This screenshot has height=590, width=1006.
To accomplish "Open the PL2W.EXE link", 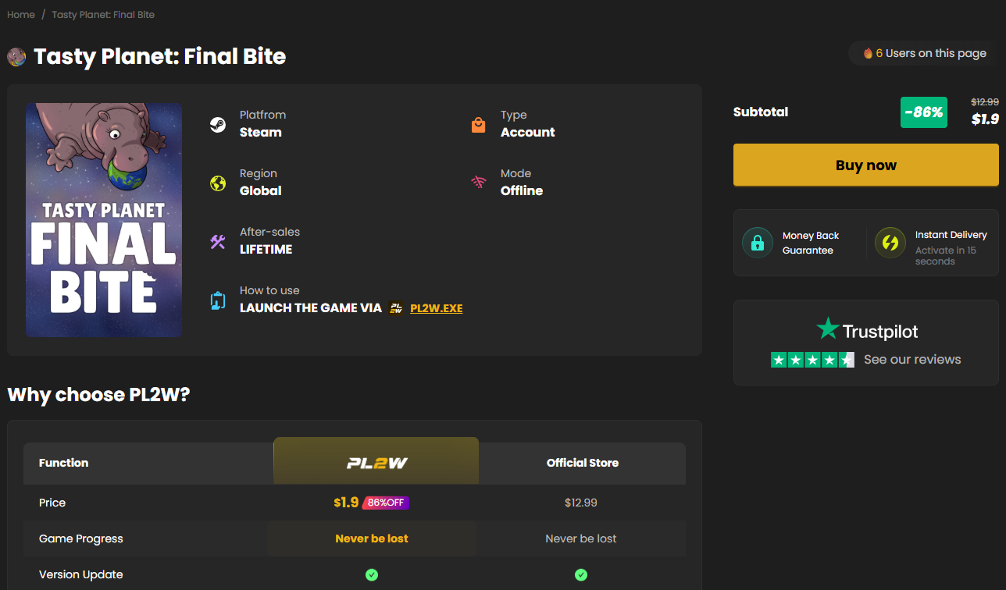I will pos(436,308).
